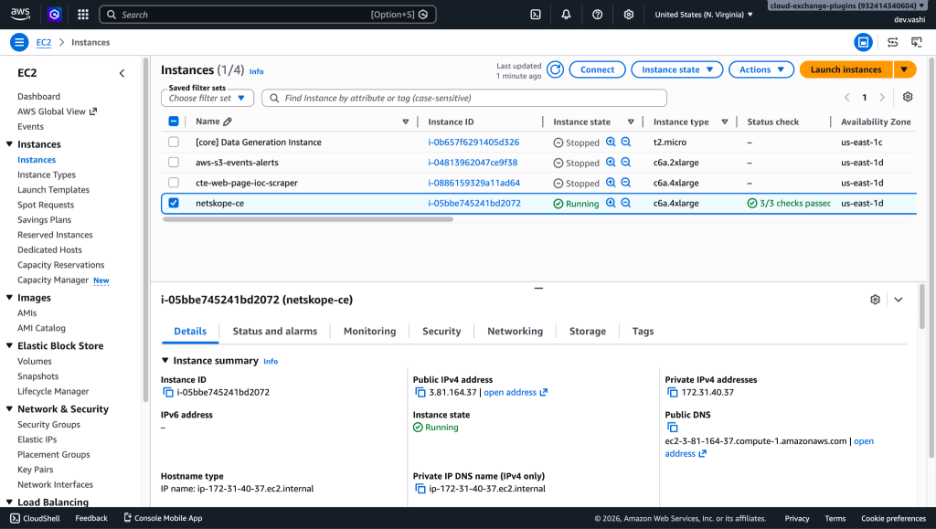Open the console settings gear in the top bar
The image size is (936, 529).
click(x=629, y=15)
